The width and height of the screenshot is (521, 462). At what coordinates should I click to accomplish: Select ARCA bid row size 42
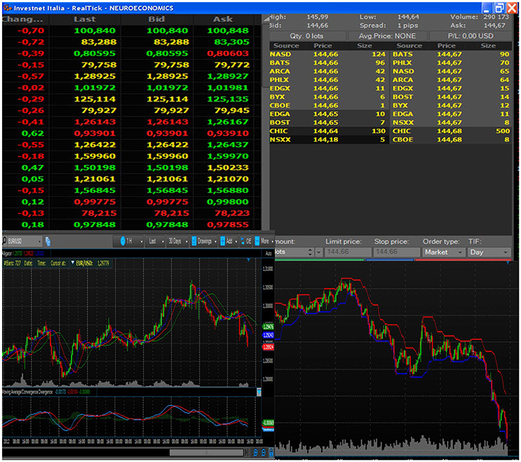coord(327,71)
